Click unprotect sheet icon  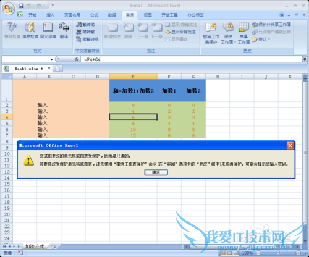coord(211,33)
